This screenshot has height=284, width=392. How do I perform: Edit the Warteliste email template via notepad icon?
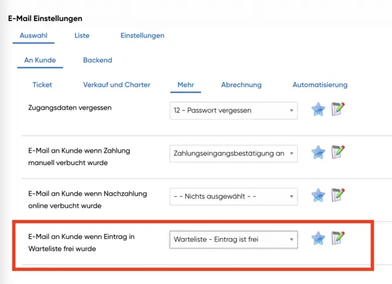(338, 238)
